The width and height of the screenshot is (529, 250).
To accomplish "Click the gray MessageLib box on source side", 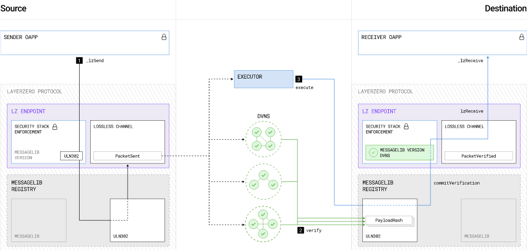I will click(x=36, y=220).
